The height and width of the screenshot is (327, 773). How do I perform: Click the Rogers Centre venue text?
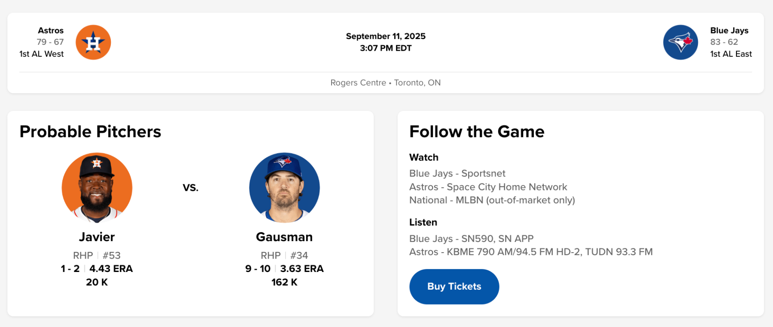(358, 83)
